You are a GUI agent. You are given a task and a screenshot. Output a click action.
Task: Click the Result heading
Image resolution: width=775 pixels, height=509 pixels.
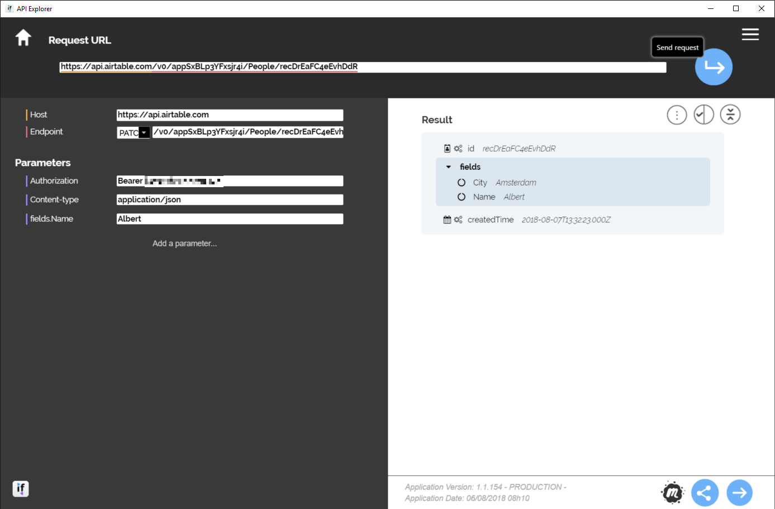437,120
